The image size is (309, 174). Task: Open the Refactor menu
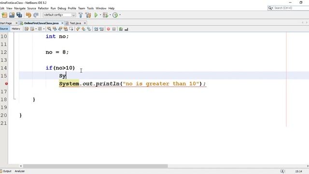(43, 8)
